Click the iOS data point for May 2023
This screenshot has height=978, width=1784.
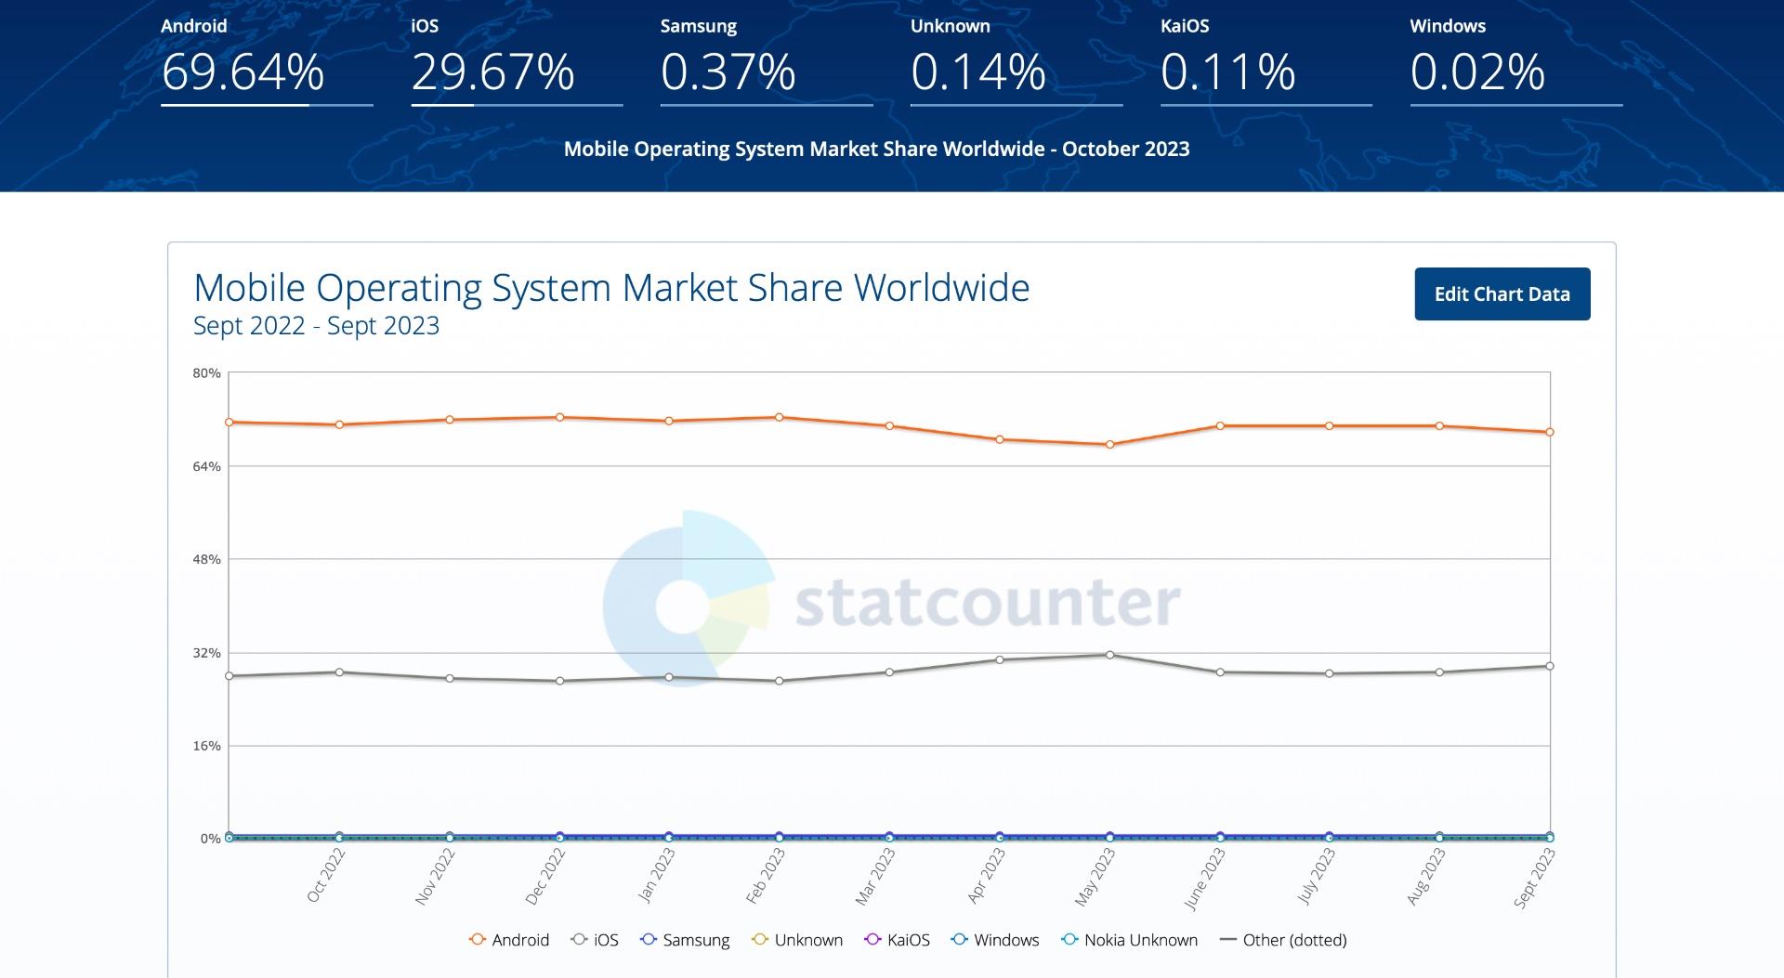pos(1109,655)
